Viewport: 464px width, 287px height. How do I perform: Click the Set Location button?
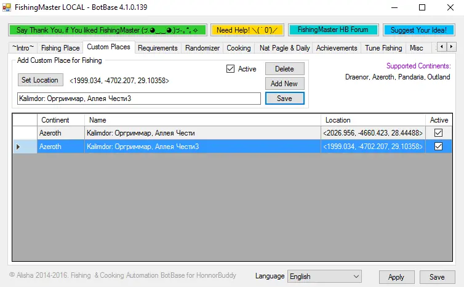[40, 80]
